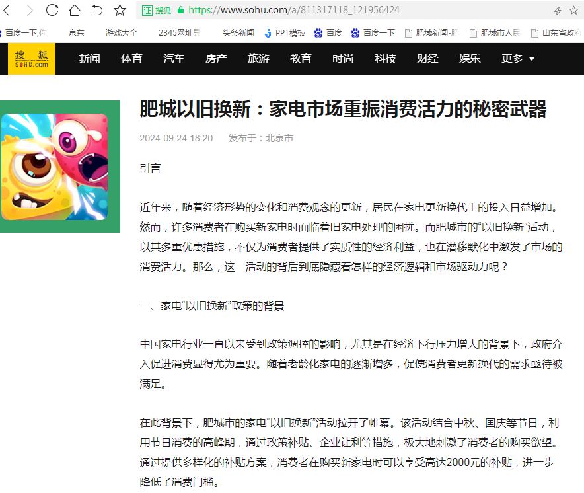Expand the 更多 dropdown arrow
This screenshot has width=584, height=493.
point(532,59)
